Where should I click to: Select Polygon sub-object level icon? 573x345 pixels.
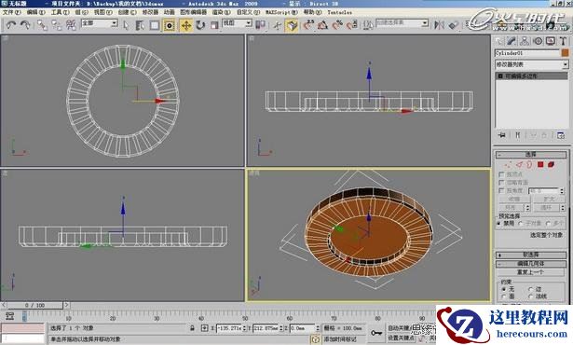pos(540,165)
